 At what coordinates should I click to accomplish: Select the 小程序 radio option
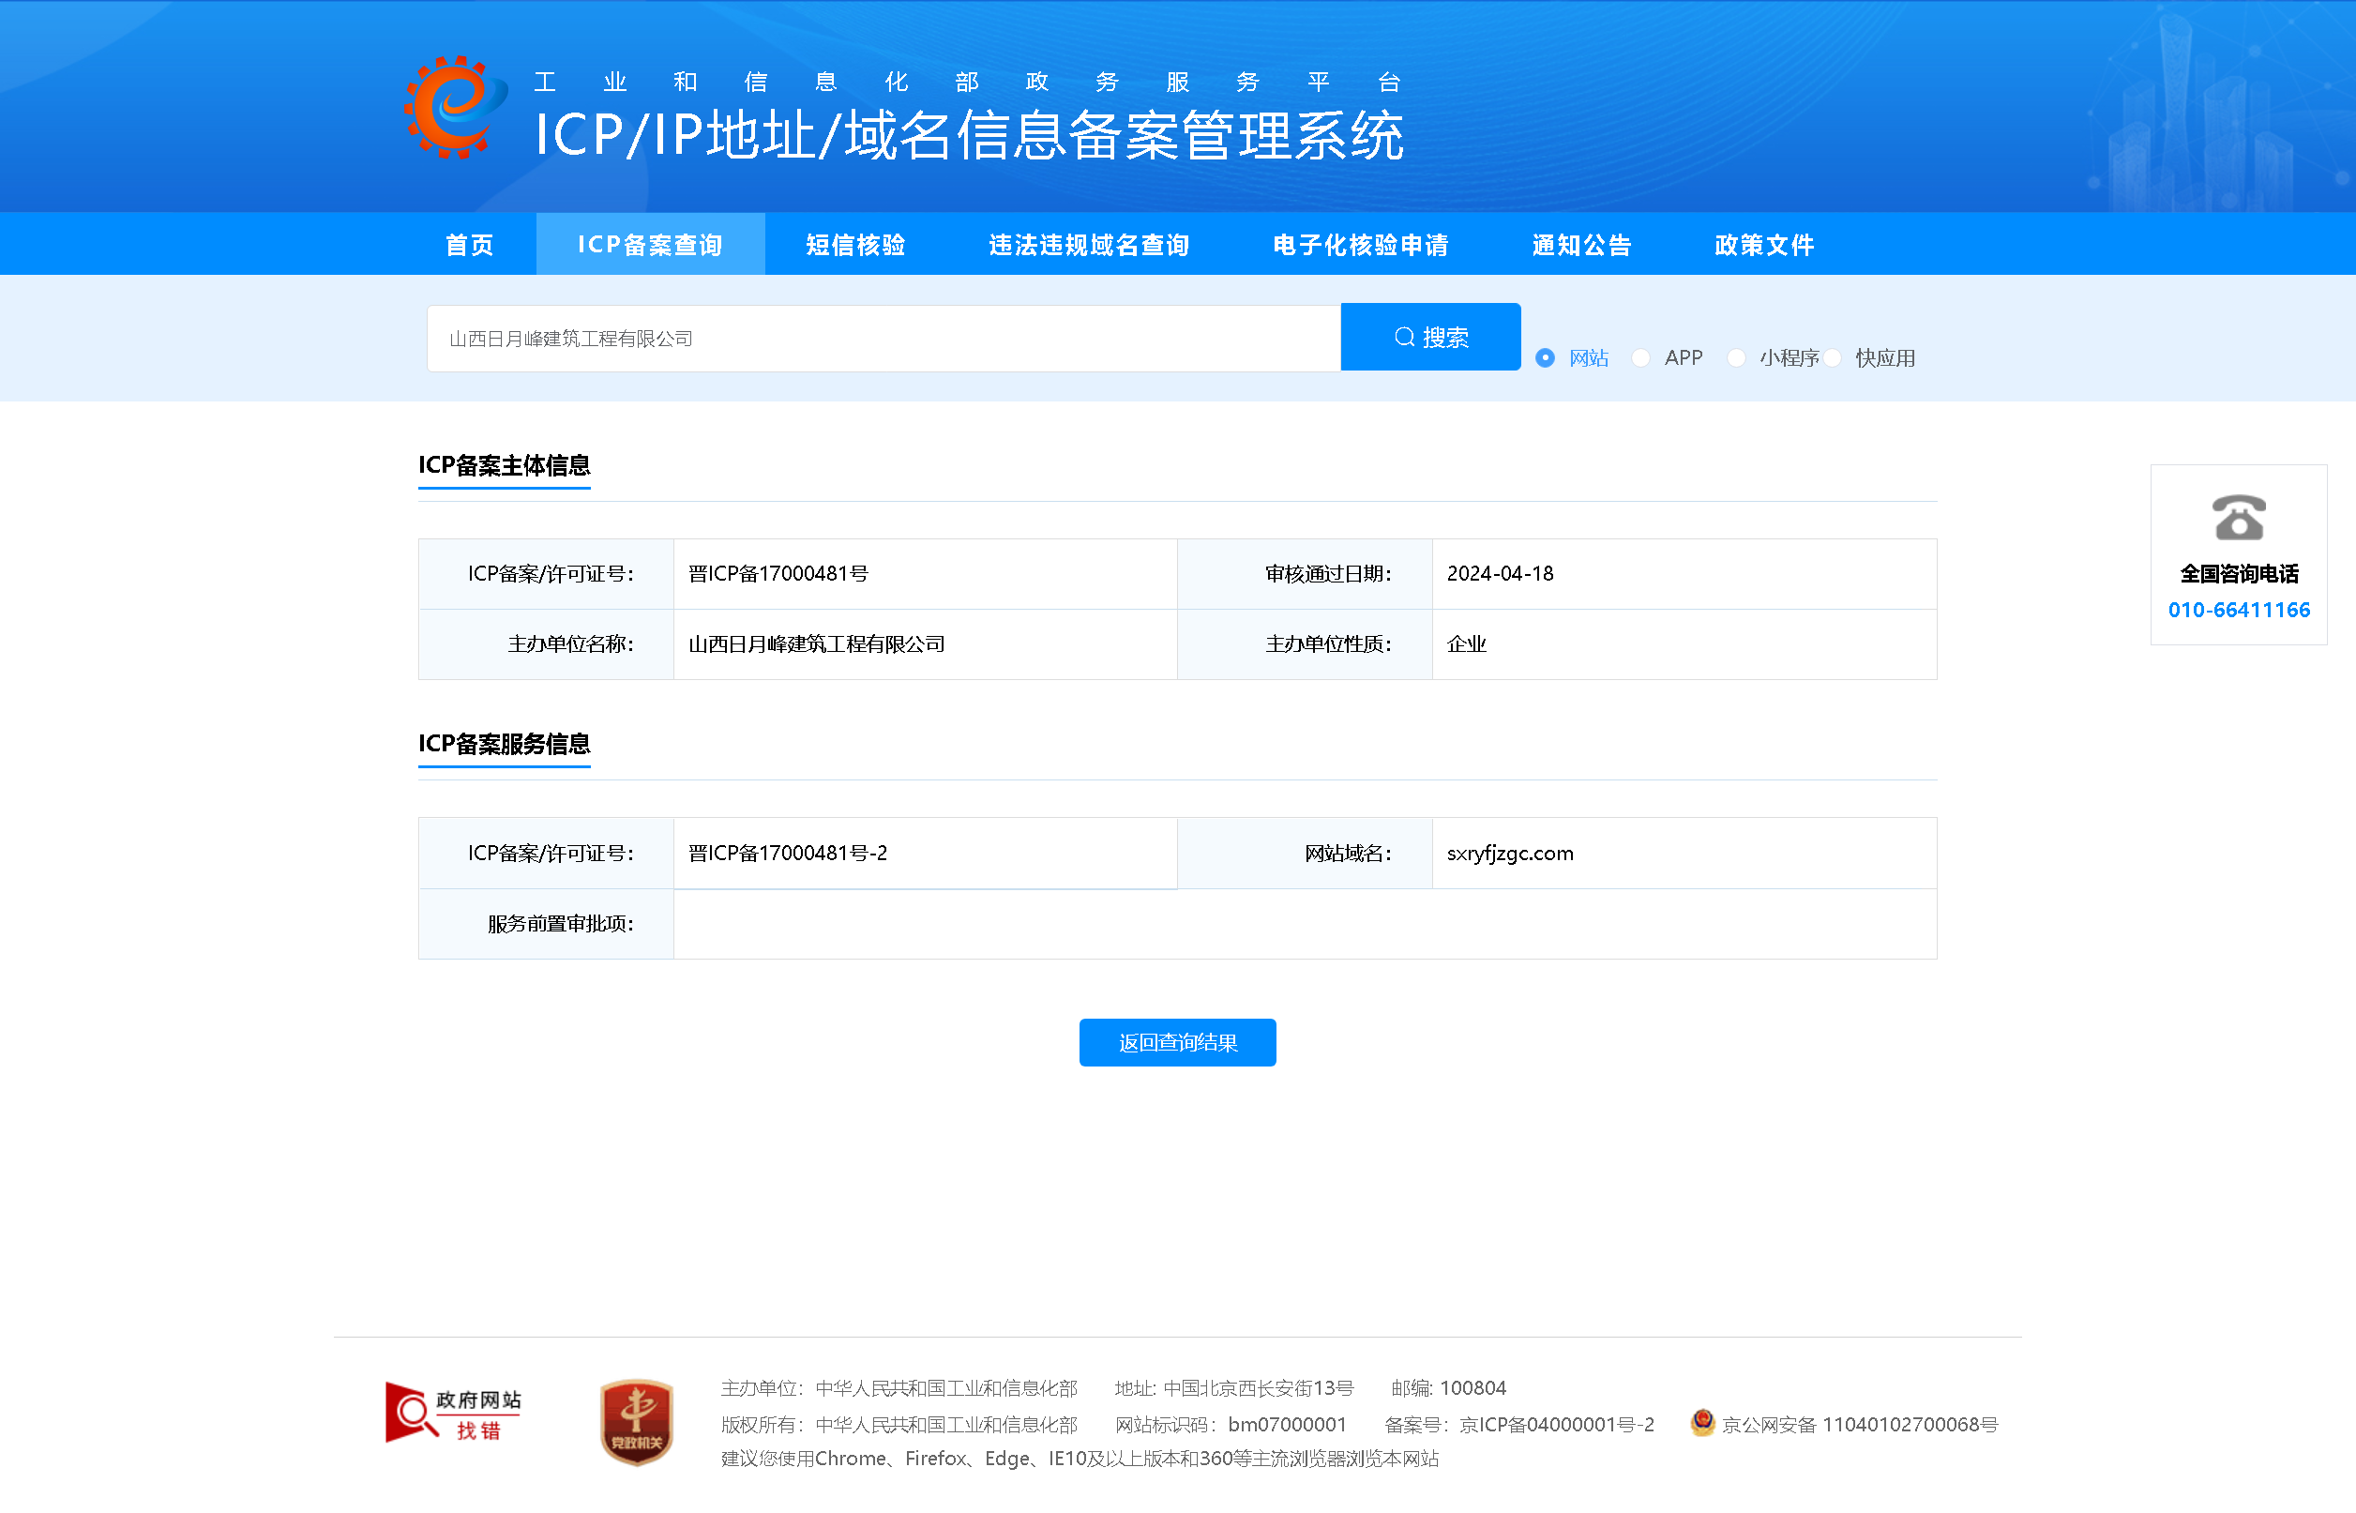click(1736, 357)
